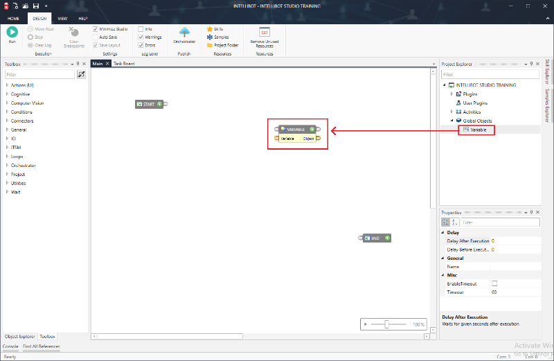554x361 pixels.
Task: Switch to the VIEW ribbon tab
Action: (62, 18)
